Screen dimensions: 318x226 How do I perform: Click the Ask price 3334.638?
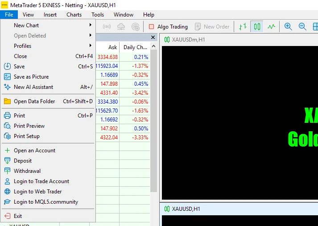click(107, 57)
